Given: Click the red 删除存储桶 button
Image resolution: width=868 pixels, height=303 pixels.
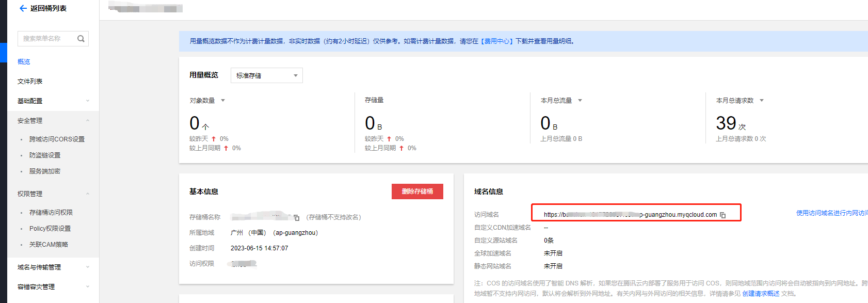Looking at the screenshot, I should [x=417, y=192].
